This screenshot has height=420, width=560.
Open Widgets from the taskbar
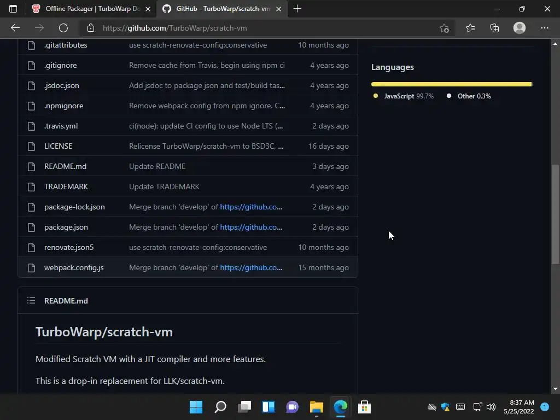268,407
